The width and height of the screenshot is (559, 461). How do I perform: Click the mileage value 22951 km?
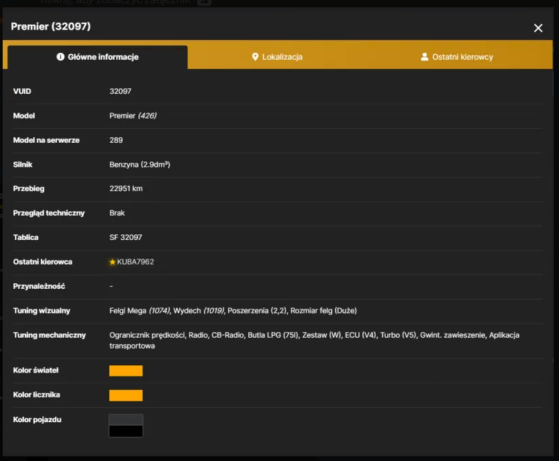[126, 189]
